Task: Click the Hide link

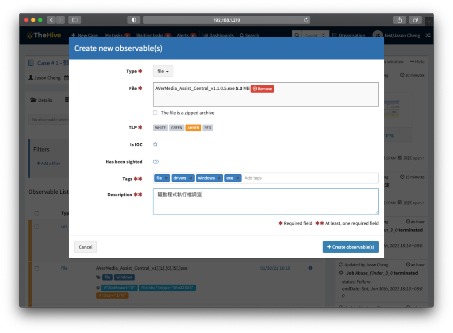Action: [417, 62]
